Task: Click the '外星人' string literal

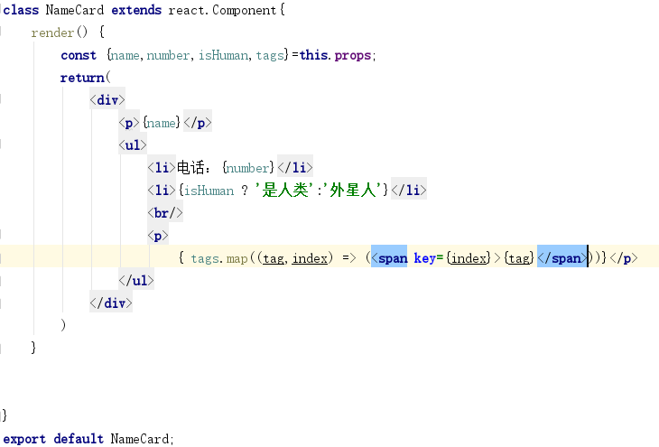Action: [x=352, y=190]
